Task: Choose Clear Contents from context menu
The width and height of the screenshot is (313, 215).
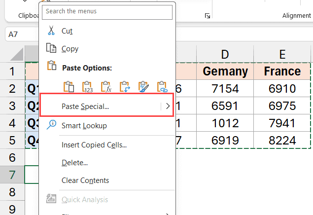Action: (x=85, y=180)
